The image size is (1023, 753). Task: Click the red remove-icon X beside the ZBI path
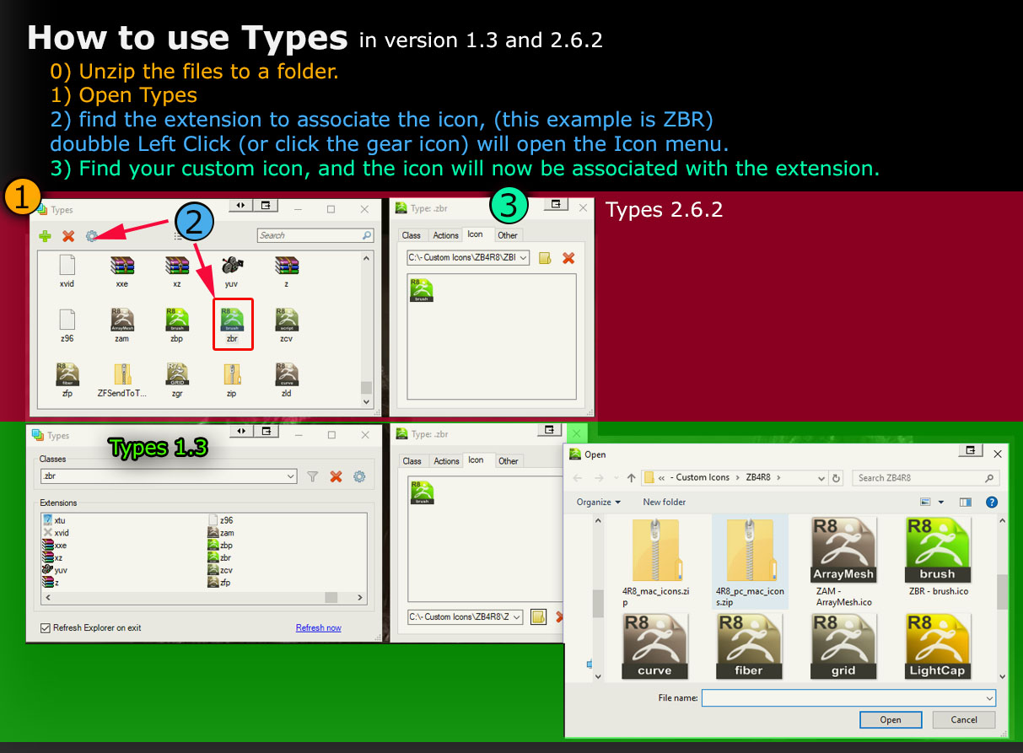568,257
